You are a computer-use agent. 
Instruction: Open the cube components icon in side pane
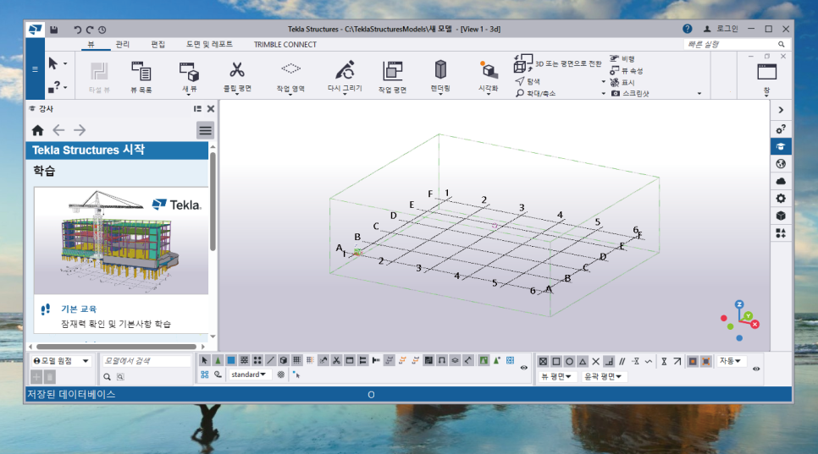tap(781, 216)
